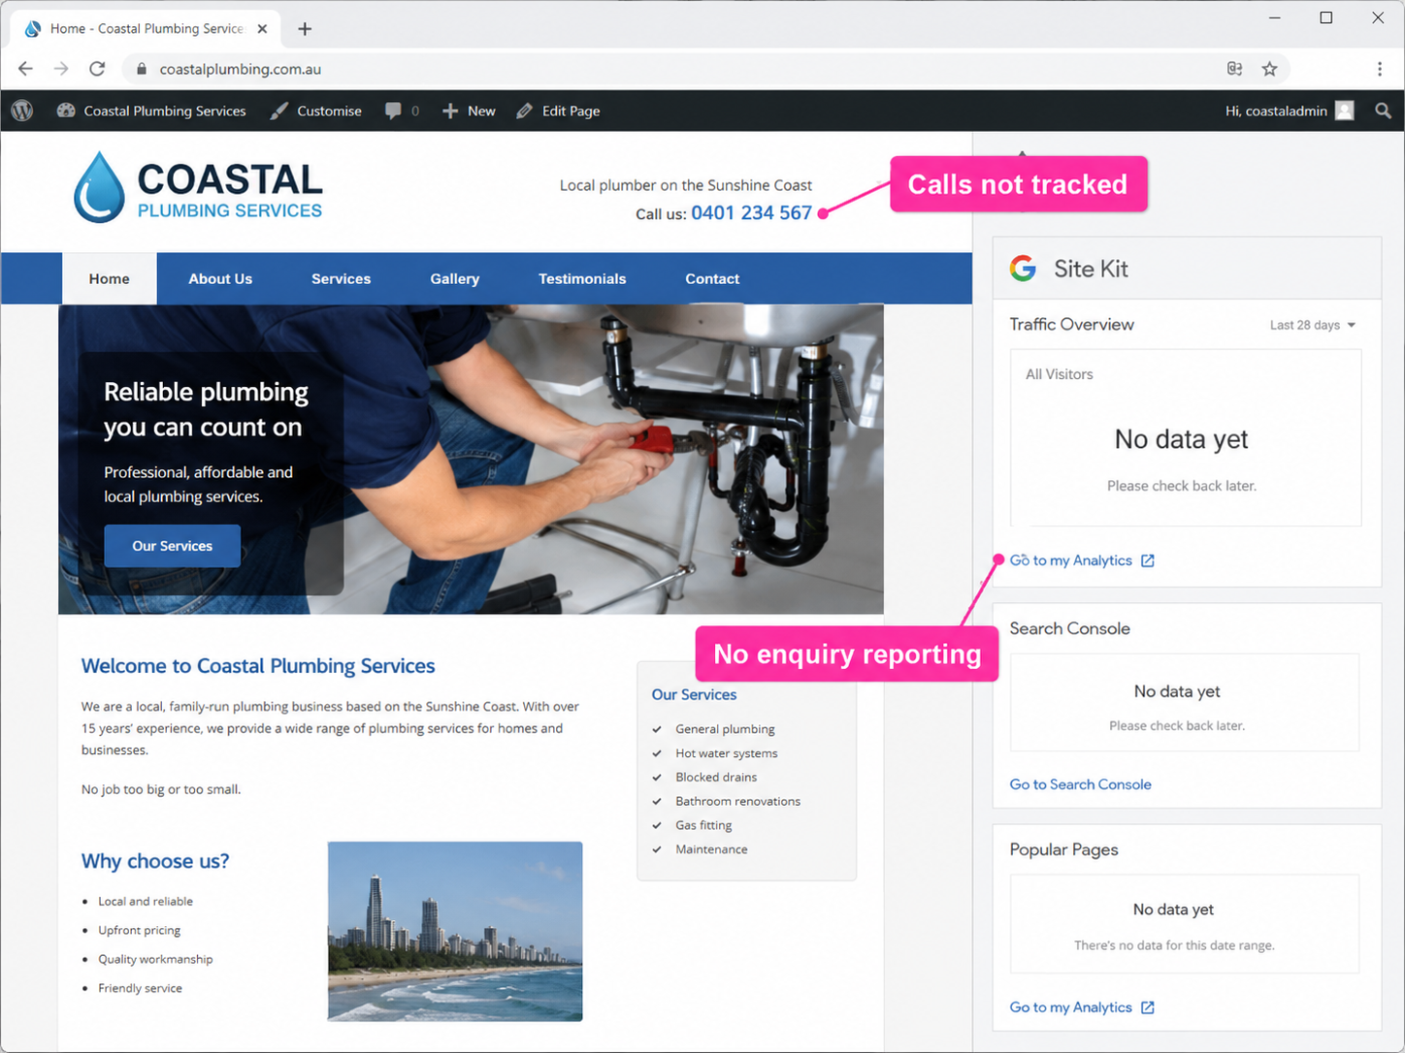This screenshot has width=1405, height=1053.
Task: Open the browser three-dot menu
Action: coord(1380,69)
